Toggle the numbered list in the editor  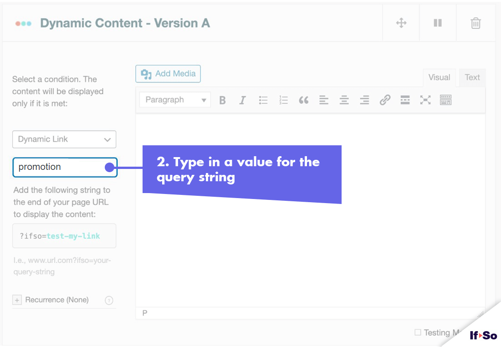283,100
